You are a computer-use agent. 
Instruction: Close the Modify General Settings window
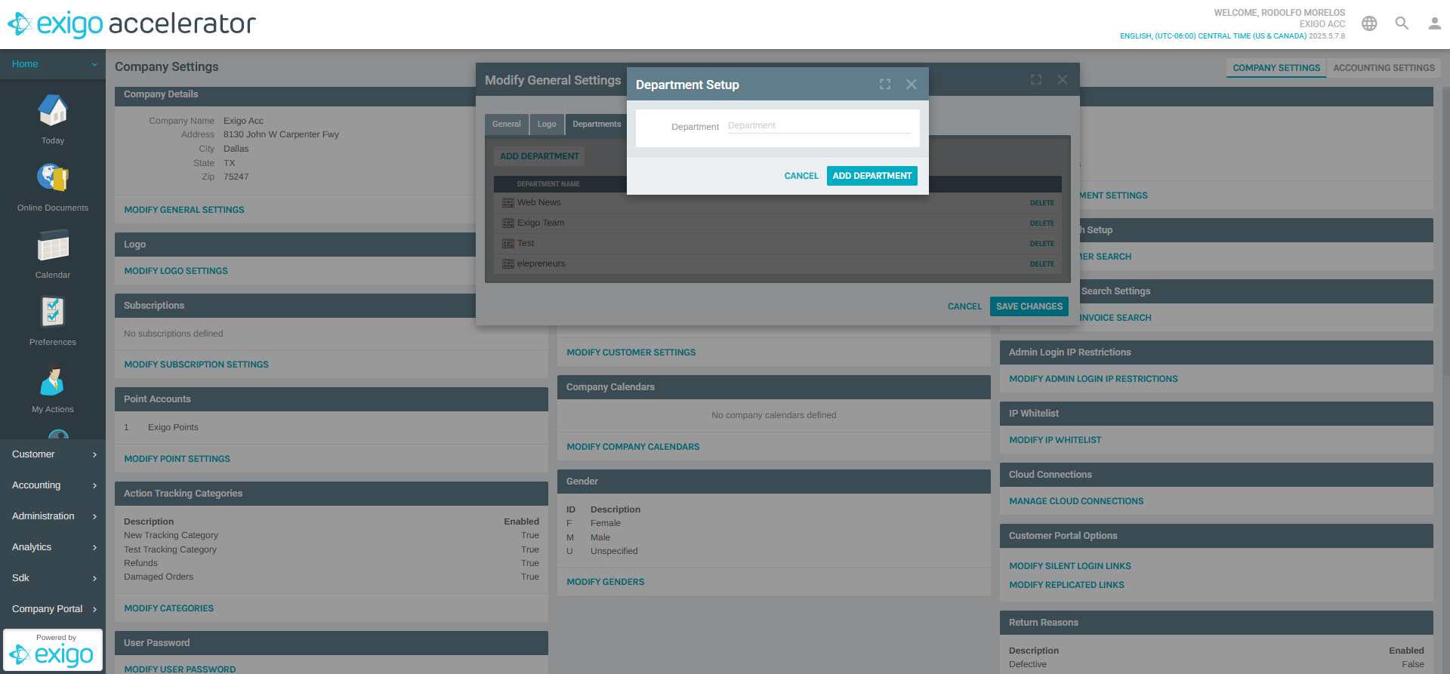point(1063,79)
